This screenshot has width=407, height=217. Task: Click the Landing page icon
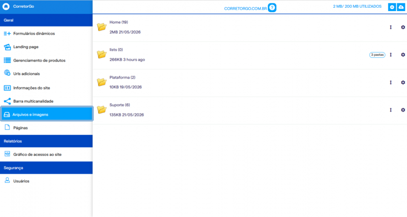(7, 47)
